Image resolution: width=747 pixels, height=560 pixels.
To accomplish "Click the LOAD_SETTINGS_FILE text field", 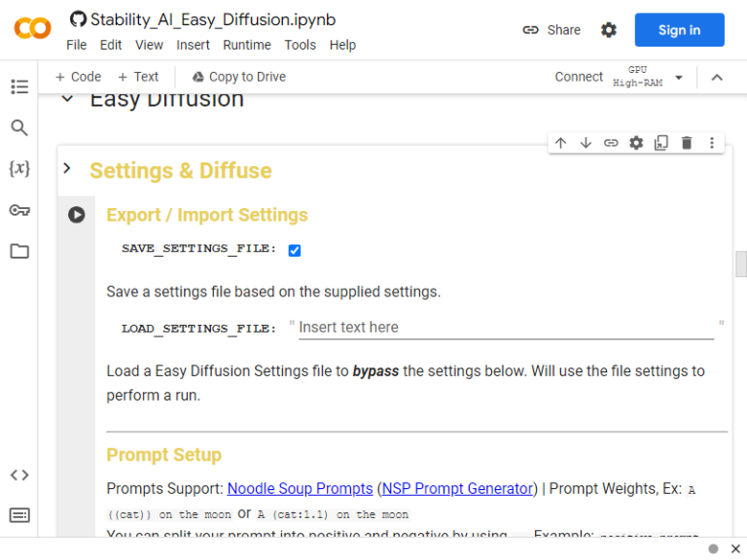I will tap(506, 328).
